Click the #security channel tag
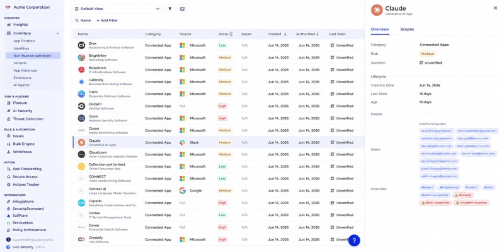The width and height of the screenshot is (504, 252). 463,195
